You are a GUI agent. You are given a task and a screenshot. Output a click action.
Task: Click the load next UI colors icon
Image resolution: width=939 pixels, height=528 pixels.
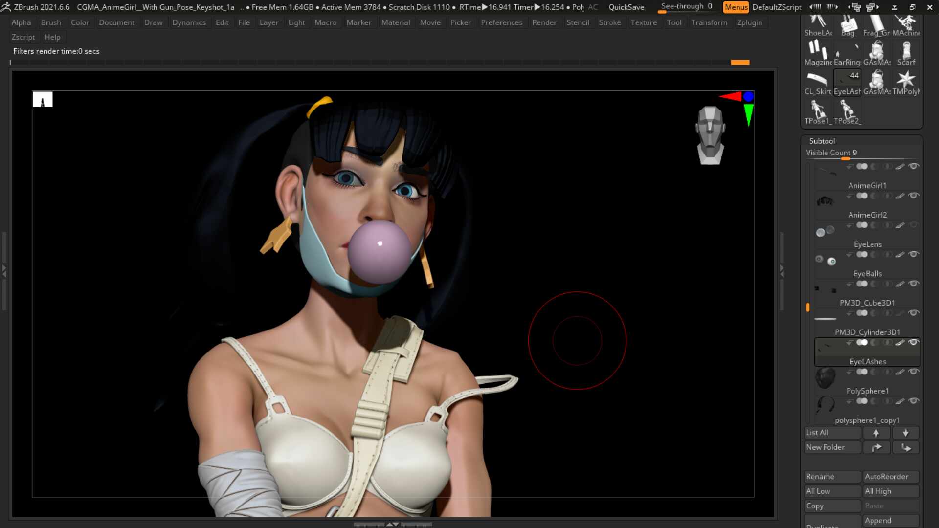coord(872,7)
